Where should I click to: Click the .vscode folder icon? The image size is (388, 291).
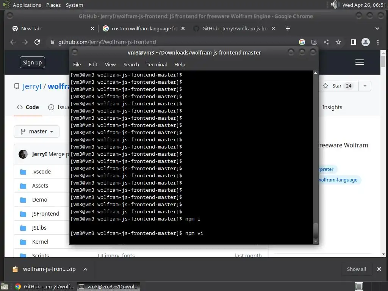pyautogui.click(x=23, y=172)
